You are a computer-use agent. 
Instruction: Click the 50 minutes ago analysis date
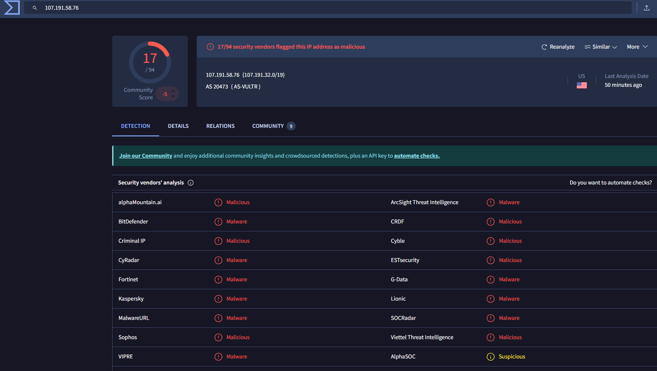click(623, 85)
